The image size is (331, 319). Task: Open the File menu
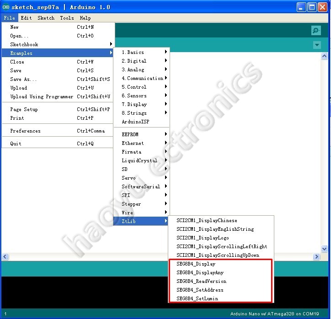click(x=10, y=18)
